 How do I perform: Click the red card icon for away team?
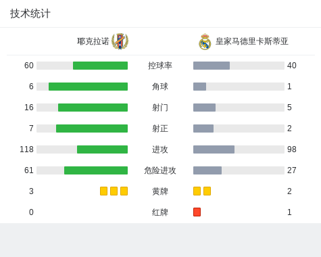[197, 212]
